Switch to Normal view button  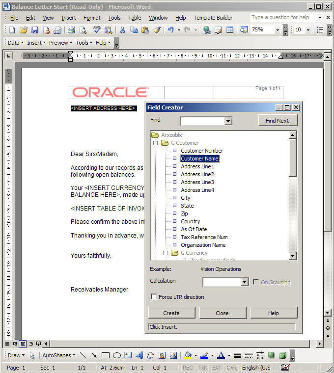[x=7, y=344]
